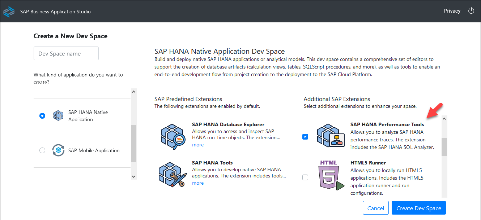Click the SAP Mobile Application icon
This screenshot has width=481, height=220.
[58, 150]
